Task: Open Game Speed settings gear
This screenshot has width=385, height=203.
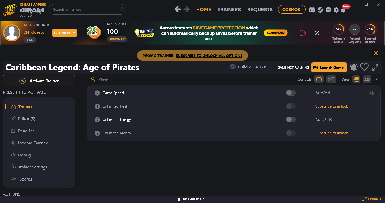Action: pos(371,93)
